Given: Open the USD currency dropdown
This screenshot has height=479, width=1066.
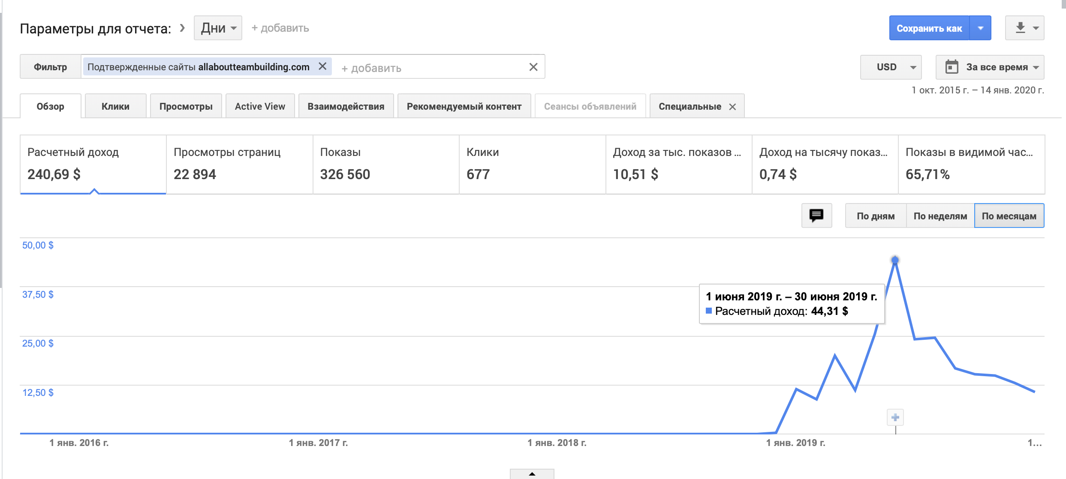Looking at the screenshot, I should point(891,67).
